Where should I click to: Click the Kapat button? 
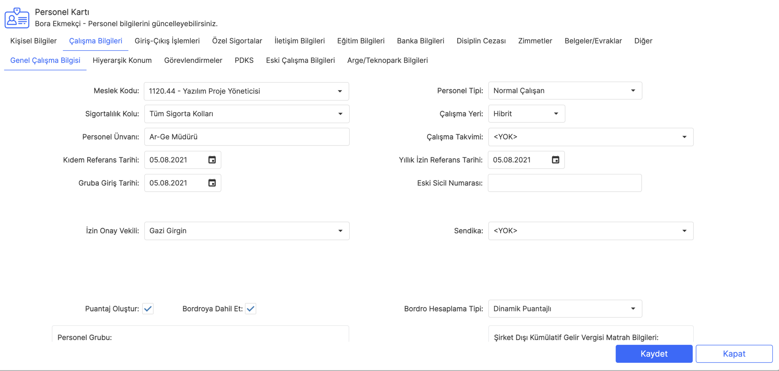(734, 354)
